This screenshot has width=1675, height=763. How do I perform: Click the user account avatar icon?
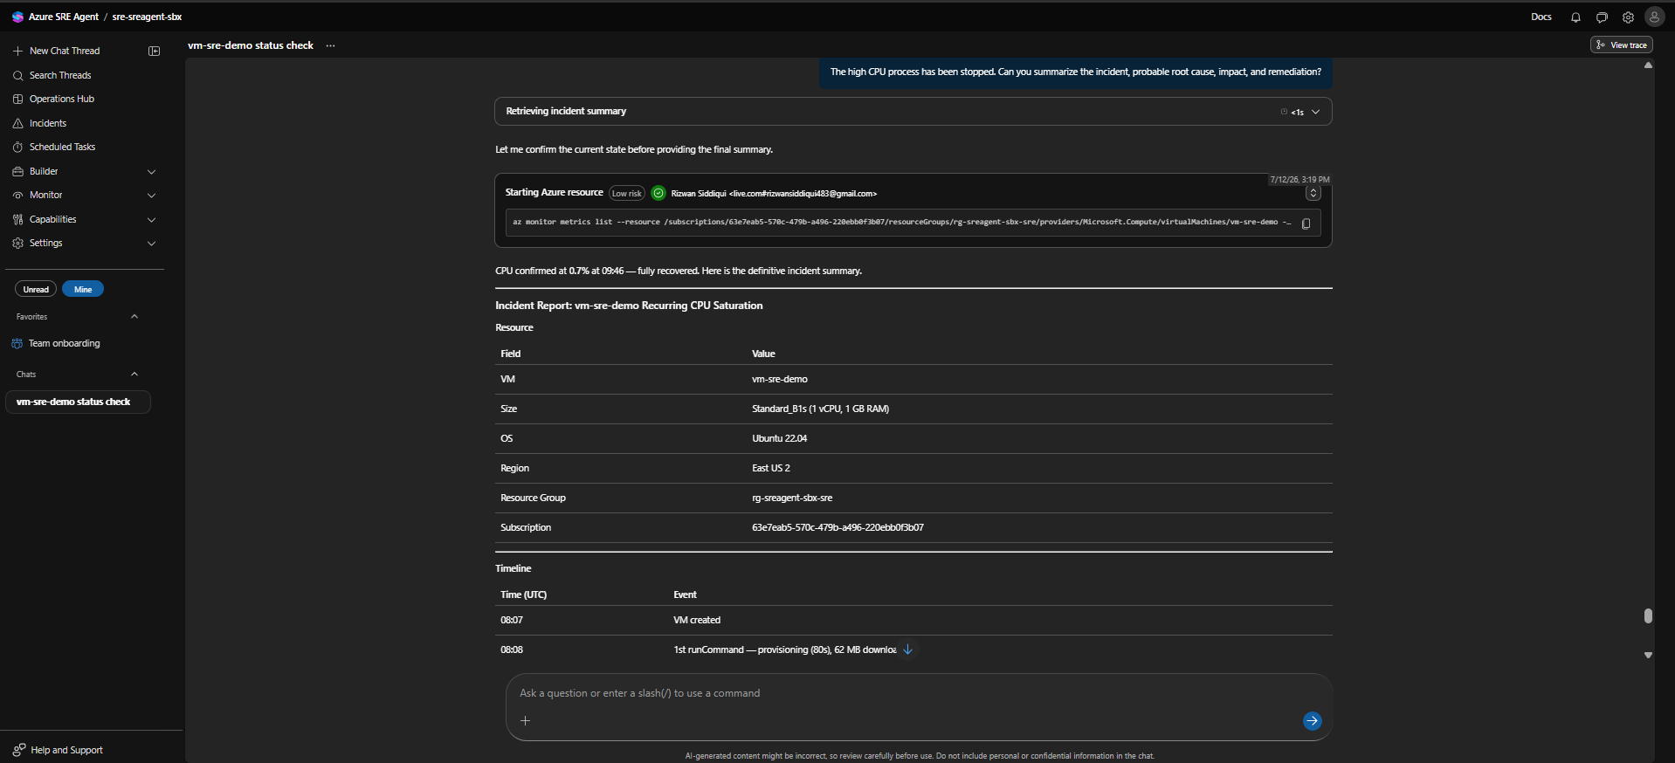[1654, 17]
